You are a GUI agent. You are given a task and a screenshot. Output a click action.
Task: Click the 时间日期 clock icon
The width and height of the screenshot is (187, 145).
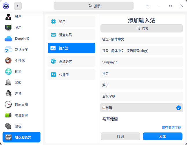[8, 104]
